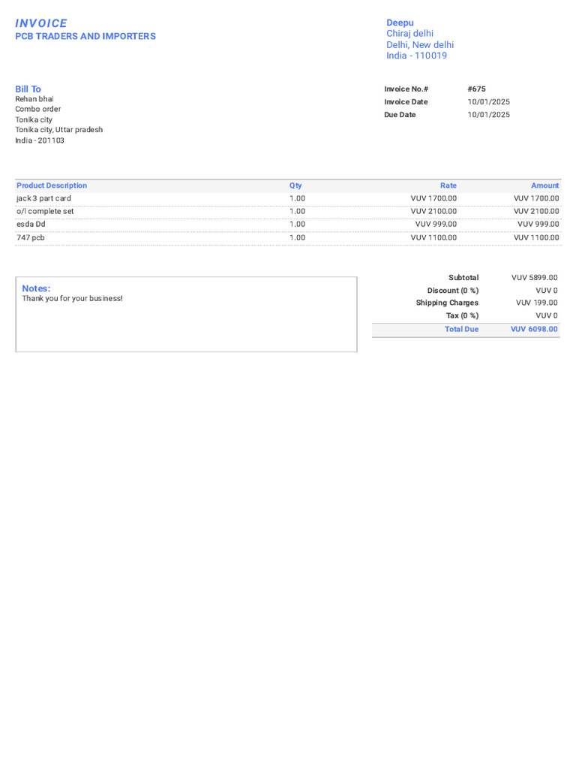Click quantity 1.00 in 747 pcb row
The height and width of the screenshot is (769, 576).
tap(297, 237)
